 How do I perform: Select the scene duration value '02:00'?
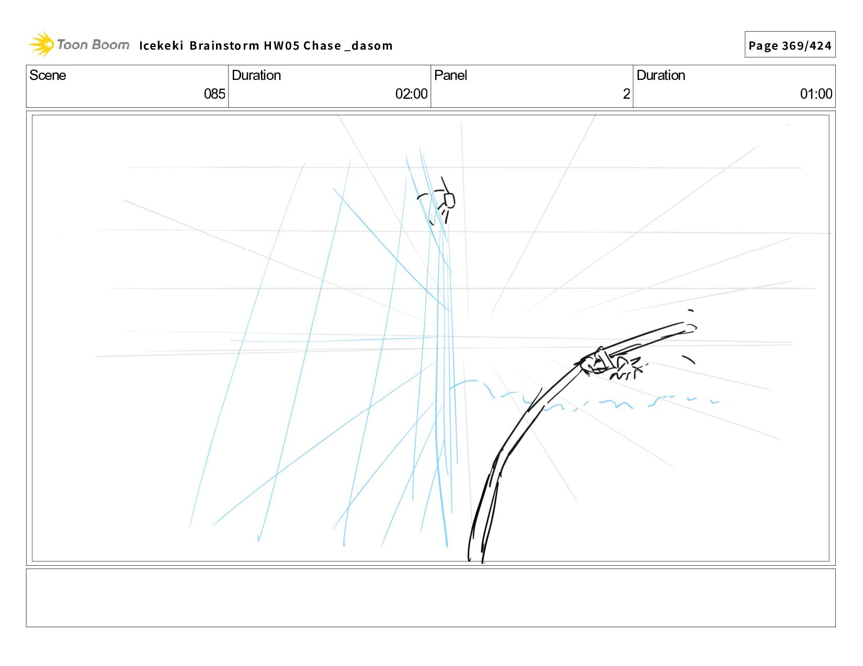point(411,94)
